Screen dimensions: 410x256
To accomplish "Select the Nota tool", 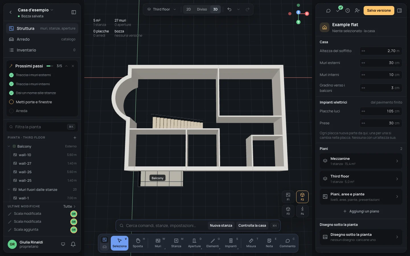I will 269,243.
